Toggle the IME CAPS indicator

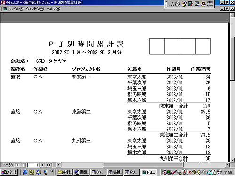210,2
